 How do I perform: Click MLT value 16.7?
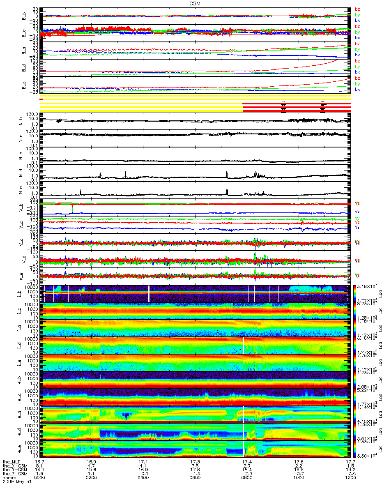pyautogui.click(x=40, y=461)
